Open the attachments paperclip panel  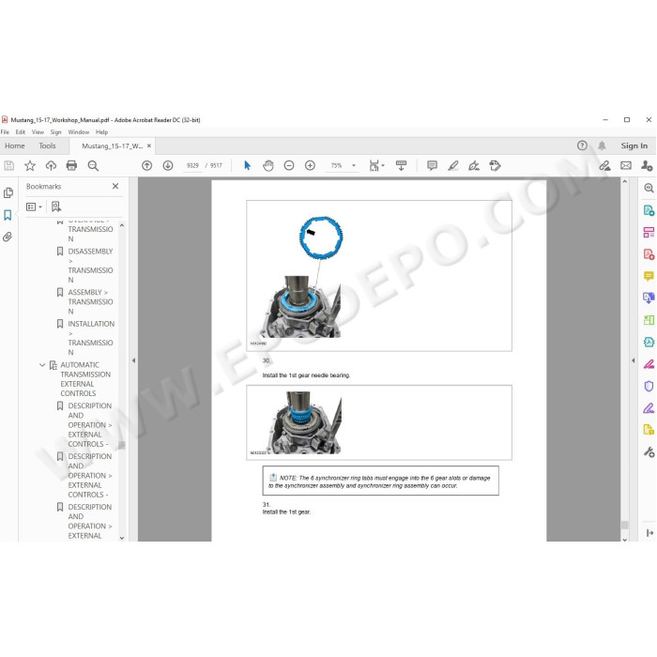click(8, 237)
